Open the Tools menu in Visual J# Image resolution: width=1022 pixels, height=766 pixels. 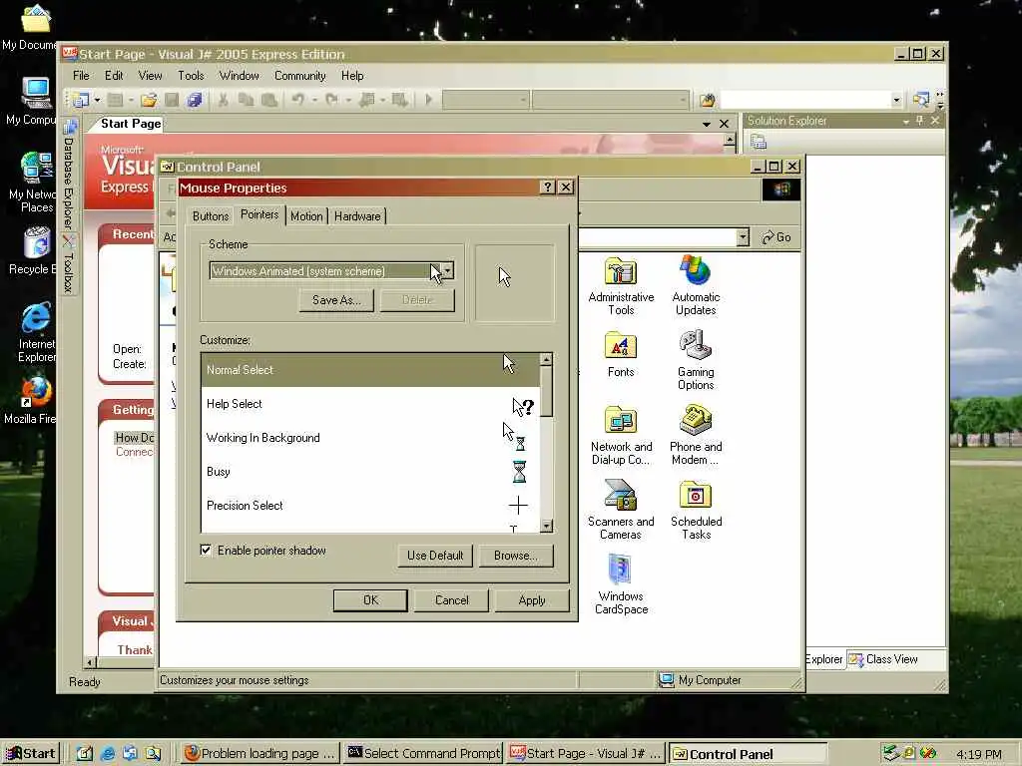[191, 76]
